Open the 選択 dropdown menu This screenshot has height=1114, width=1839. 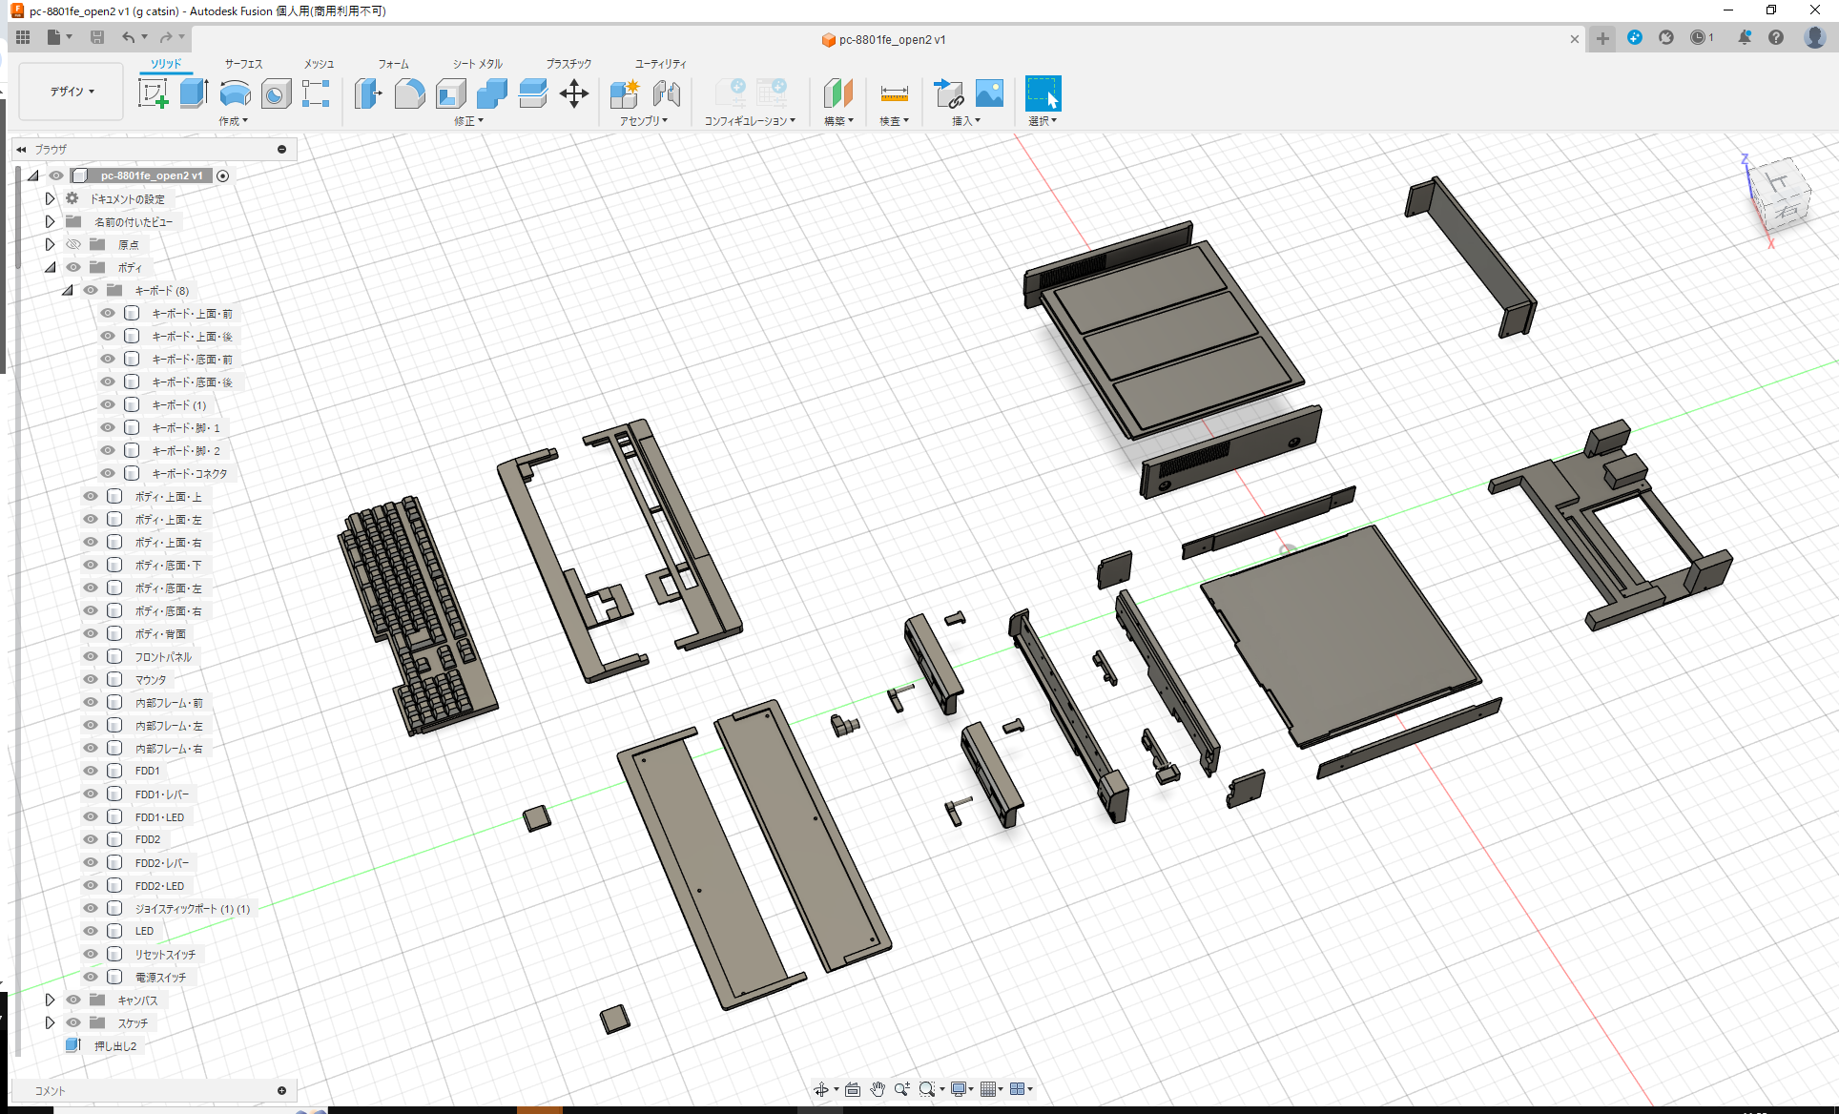pos(1043,120)
